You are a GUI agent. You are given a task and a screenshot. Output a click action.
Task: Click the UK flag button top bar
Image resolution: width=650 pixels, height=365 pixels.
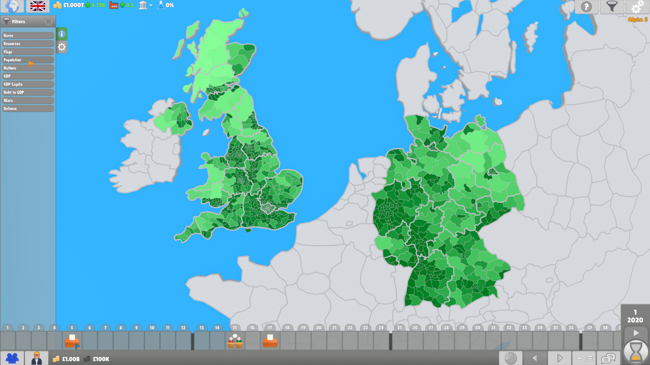click(38, 5)
